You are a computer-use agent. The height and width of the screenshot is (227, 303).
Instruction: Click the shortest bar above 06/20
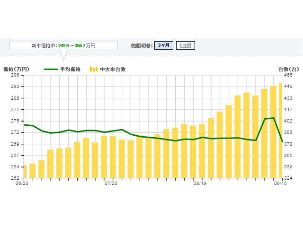coord(25,172)
